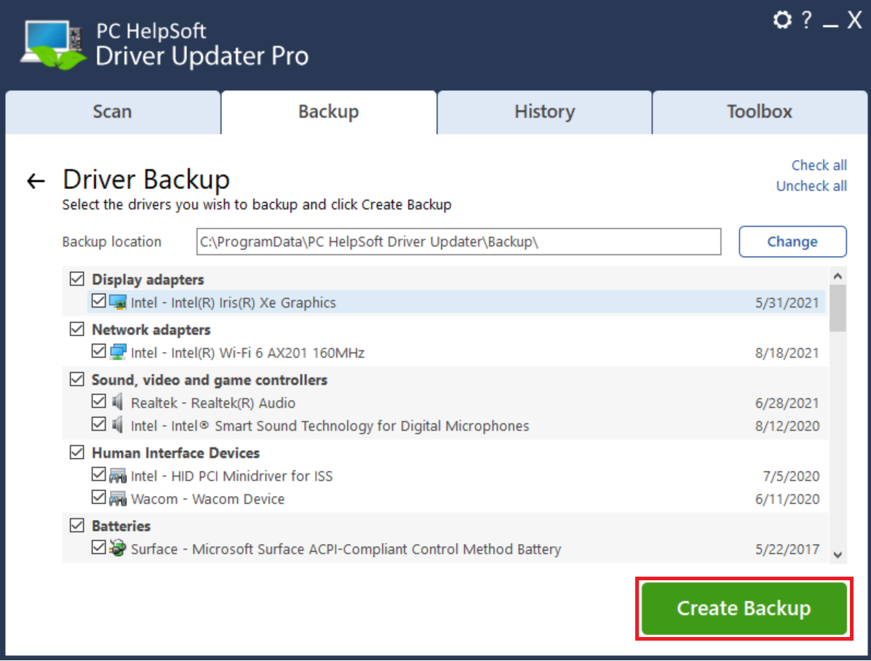Screen dimensions: 871x661
Task: Click Sound, video and game controllers heading
Action: pos(210,380)
